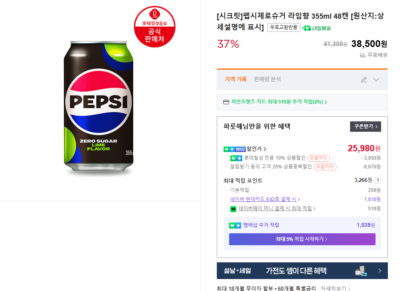Screen dimensions: 401x291
Task: Open the 설날+세일 appliance benefits banner
Action: [302, 271]
